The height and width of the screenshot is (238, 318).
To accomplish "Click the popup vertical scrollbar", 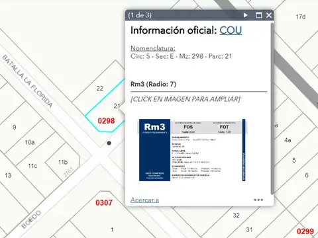I will [272, 108].
